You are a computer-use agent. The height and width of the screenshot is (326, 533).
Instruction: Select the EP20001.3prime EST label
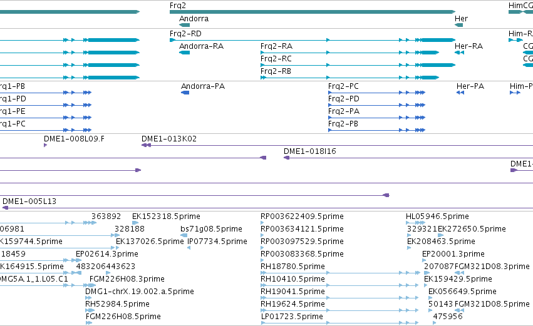click(453, 254)
